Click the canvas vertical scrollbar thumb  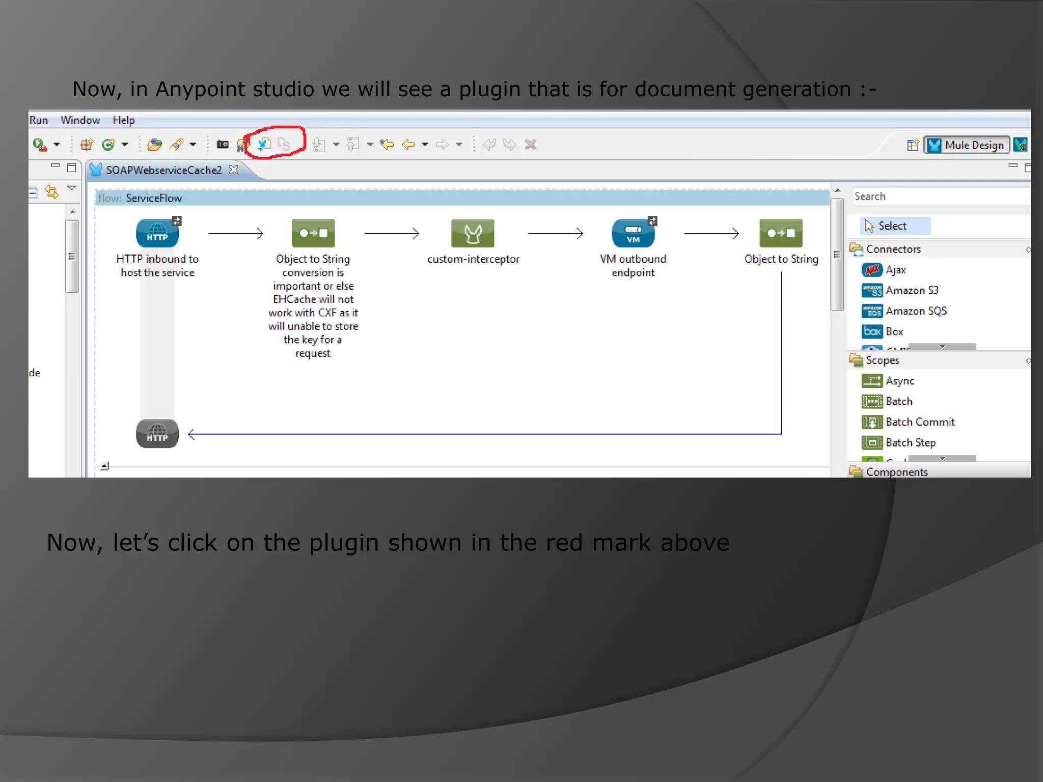836,255
